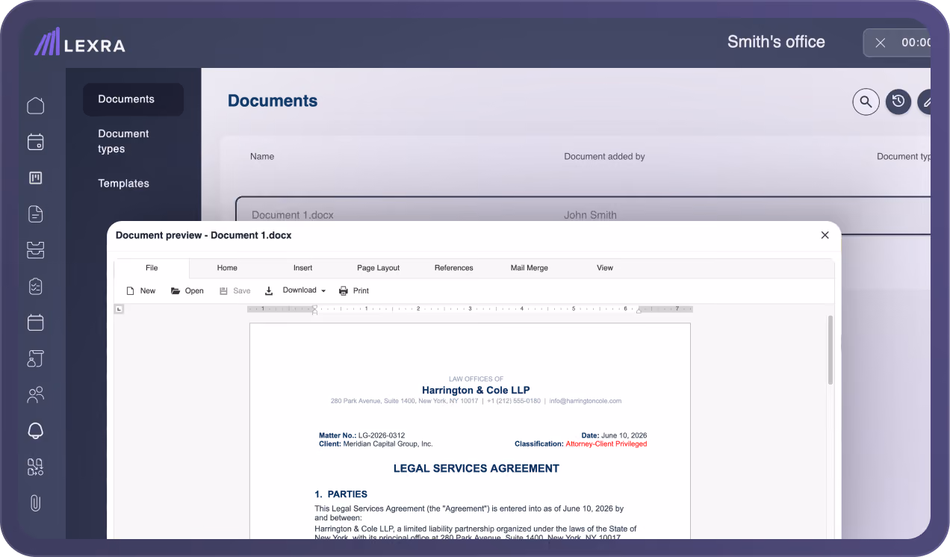
Task: Click the Documents page heading
Action: click(273, 101)
